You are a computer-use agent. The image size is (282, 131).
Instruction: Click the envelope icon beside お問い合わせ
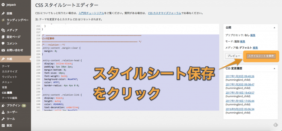[x=3, y=50]
